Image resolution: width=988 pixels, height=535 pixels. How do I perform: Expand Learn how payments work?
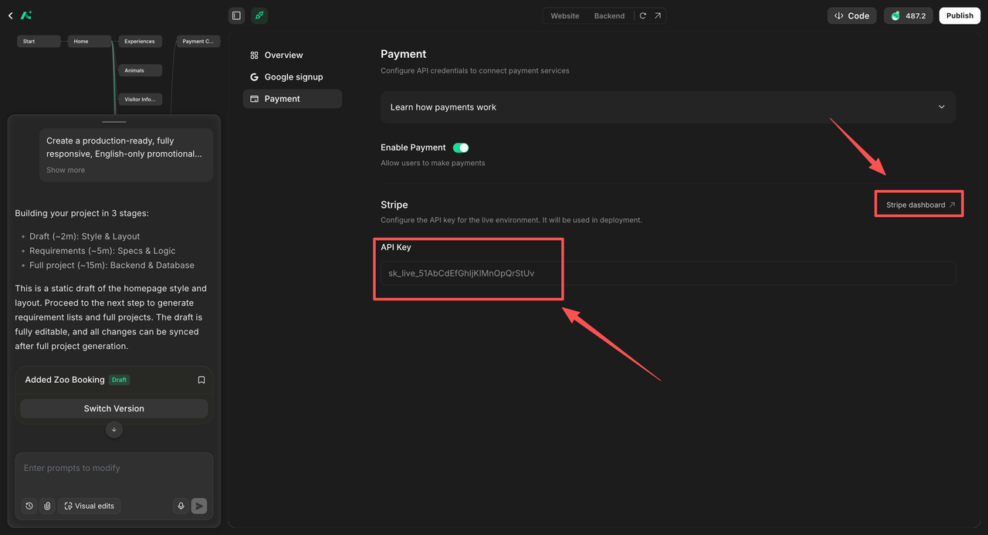[x=668, y=107]
